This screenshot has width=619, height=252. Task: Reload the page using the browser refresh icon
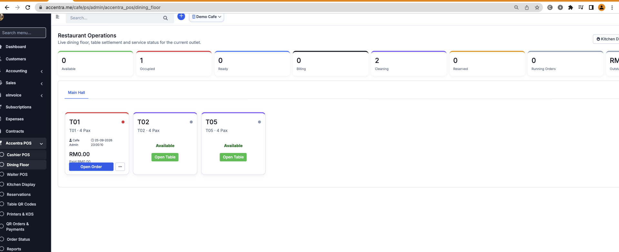click(x=28, y=7)
